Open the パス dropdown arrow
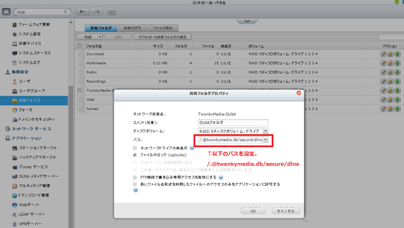 266,140
